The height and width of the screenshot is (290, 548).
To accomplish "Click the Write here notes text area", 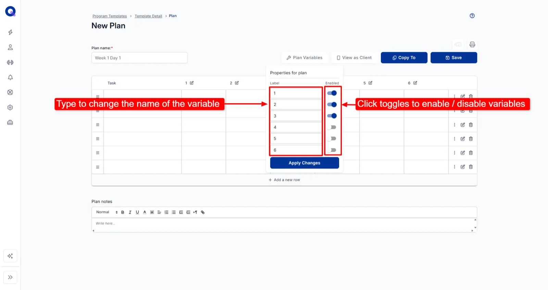I will pyautogui.click(x=283, y=224).
